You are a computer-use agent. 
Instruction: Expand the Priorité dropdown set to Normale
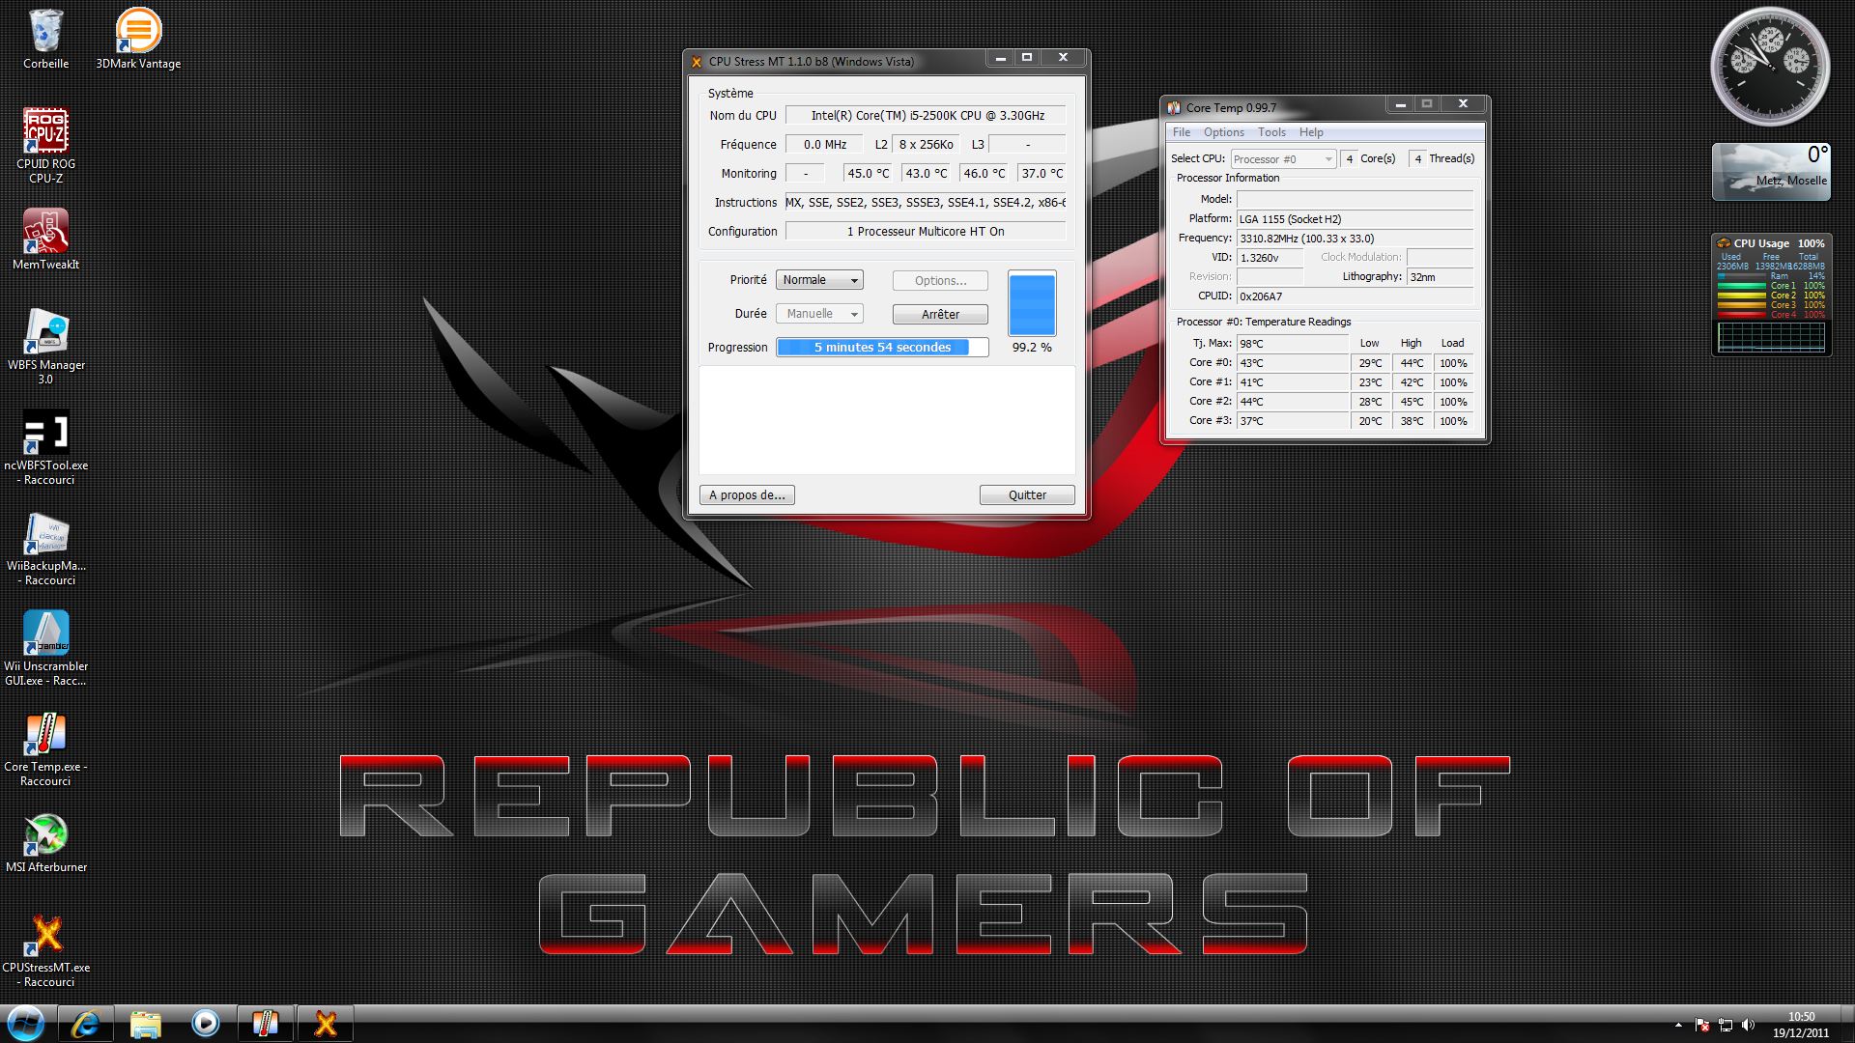point(819,280)
